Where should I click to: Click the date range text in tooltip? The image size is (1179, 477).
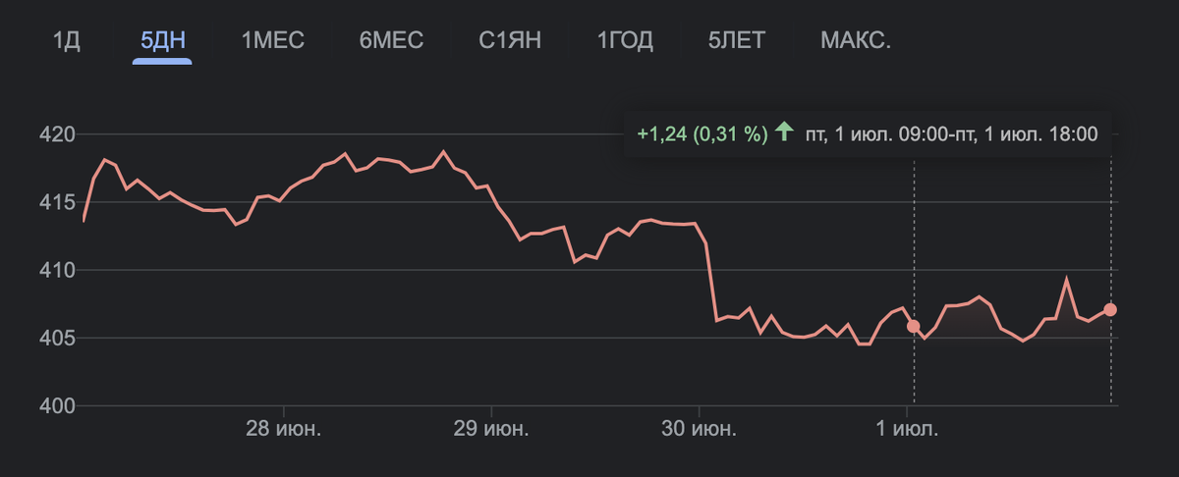951,133
